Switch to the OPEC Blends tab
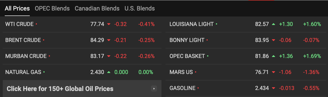Viewport: 328px width, 97px height. click(52, 8)
